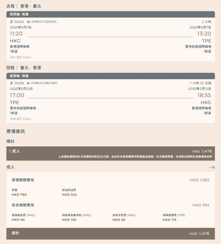Click the 燃油附加費 label
This screenshot has width=221, height=244.
coord(69,190)
